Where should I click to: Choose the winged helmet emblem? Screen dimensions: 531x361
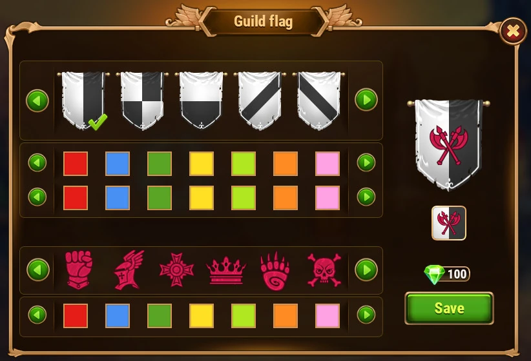click(x=129, y=269)
